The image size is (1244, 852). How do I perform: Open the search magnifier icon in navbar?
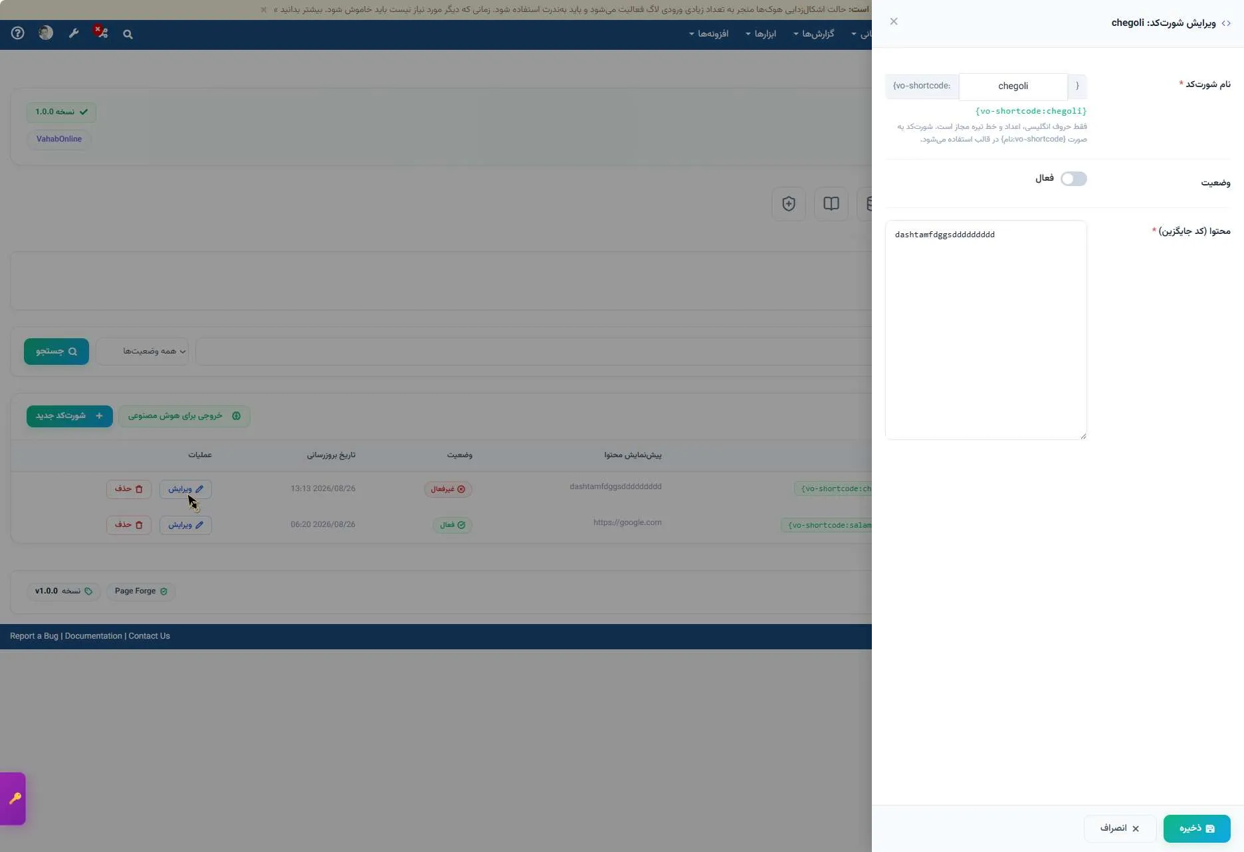point(128,34)
